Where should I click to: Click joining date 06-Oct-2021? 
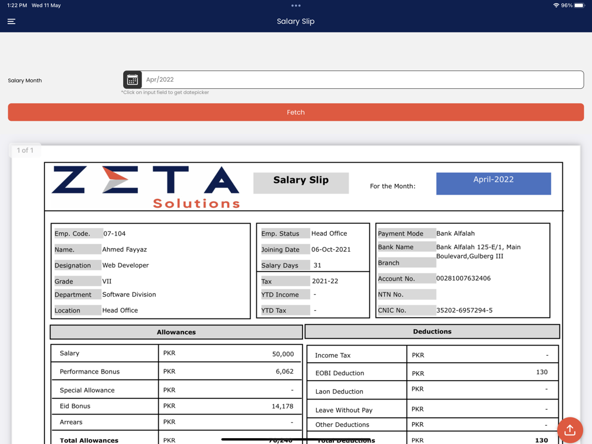(x=331, y=250)
